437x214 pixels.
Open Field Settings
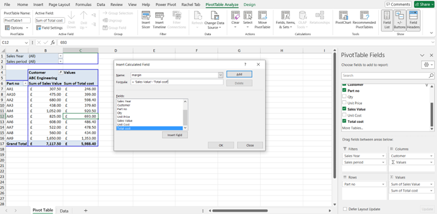50,28
